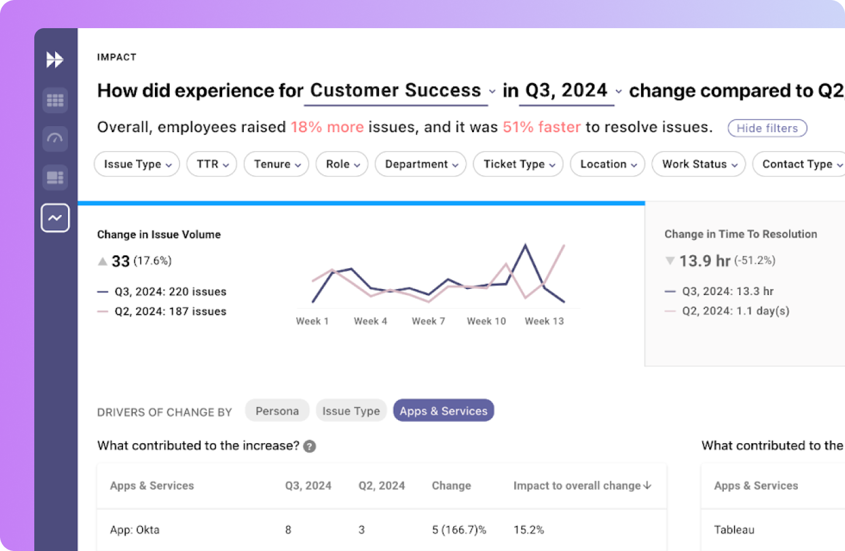Click the Hide filters button
Screen dimensions: 845x551
[x=767, y=128]
